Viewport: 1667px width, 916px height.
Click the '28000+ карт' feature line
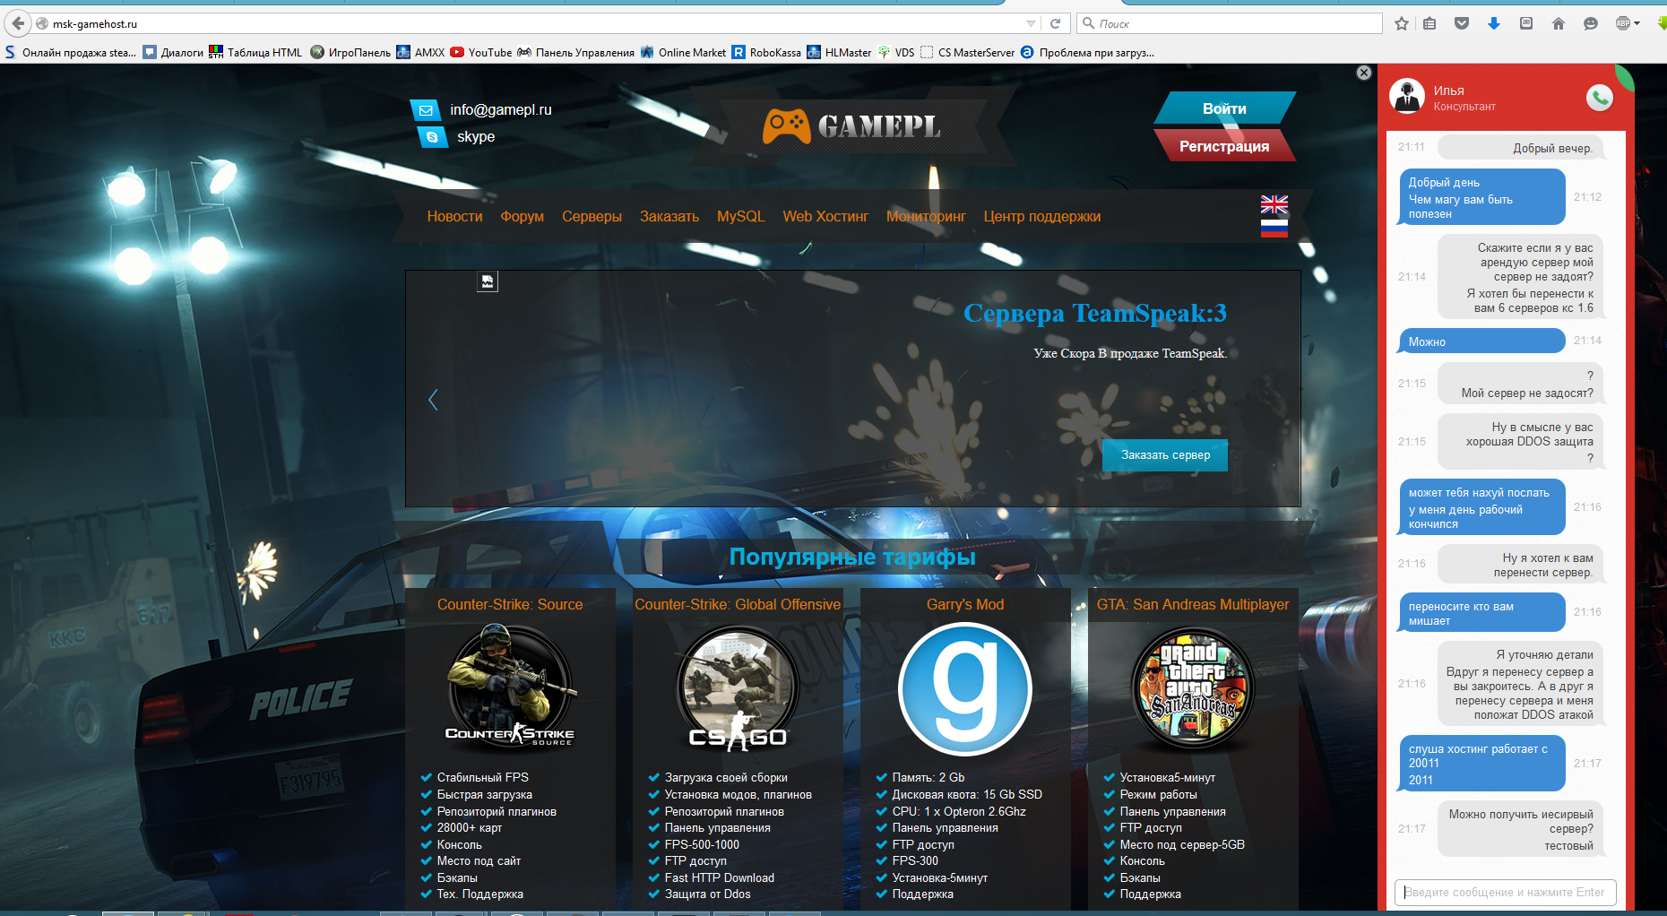pos(470,828)
